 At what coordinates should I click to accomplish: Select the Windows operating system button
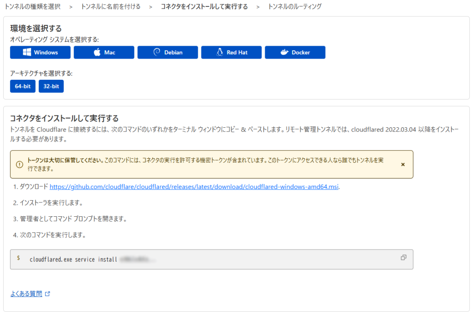(x=40, y=53)
